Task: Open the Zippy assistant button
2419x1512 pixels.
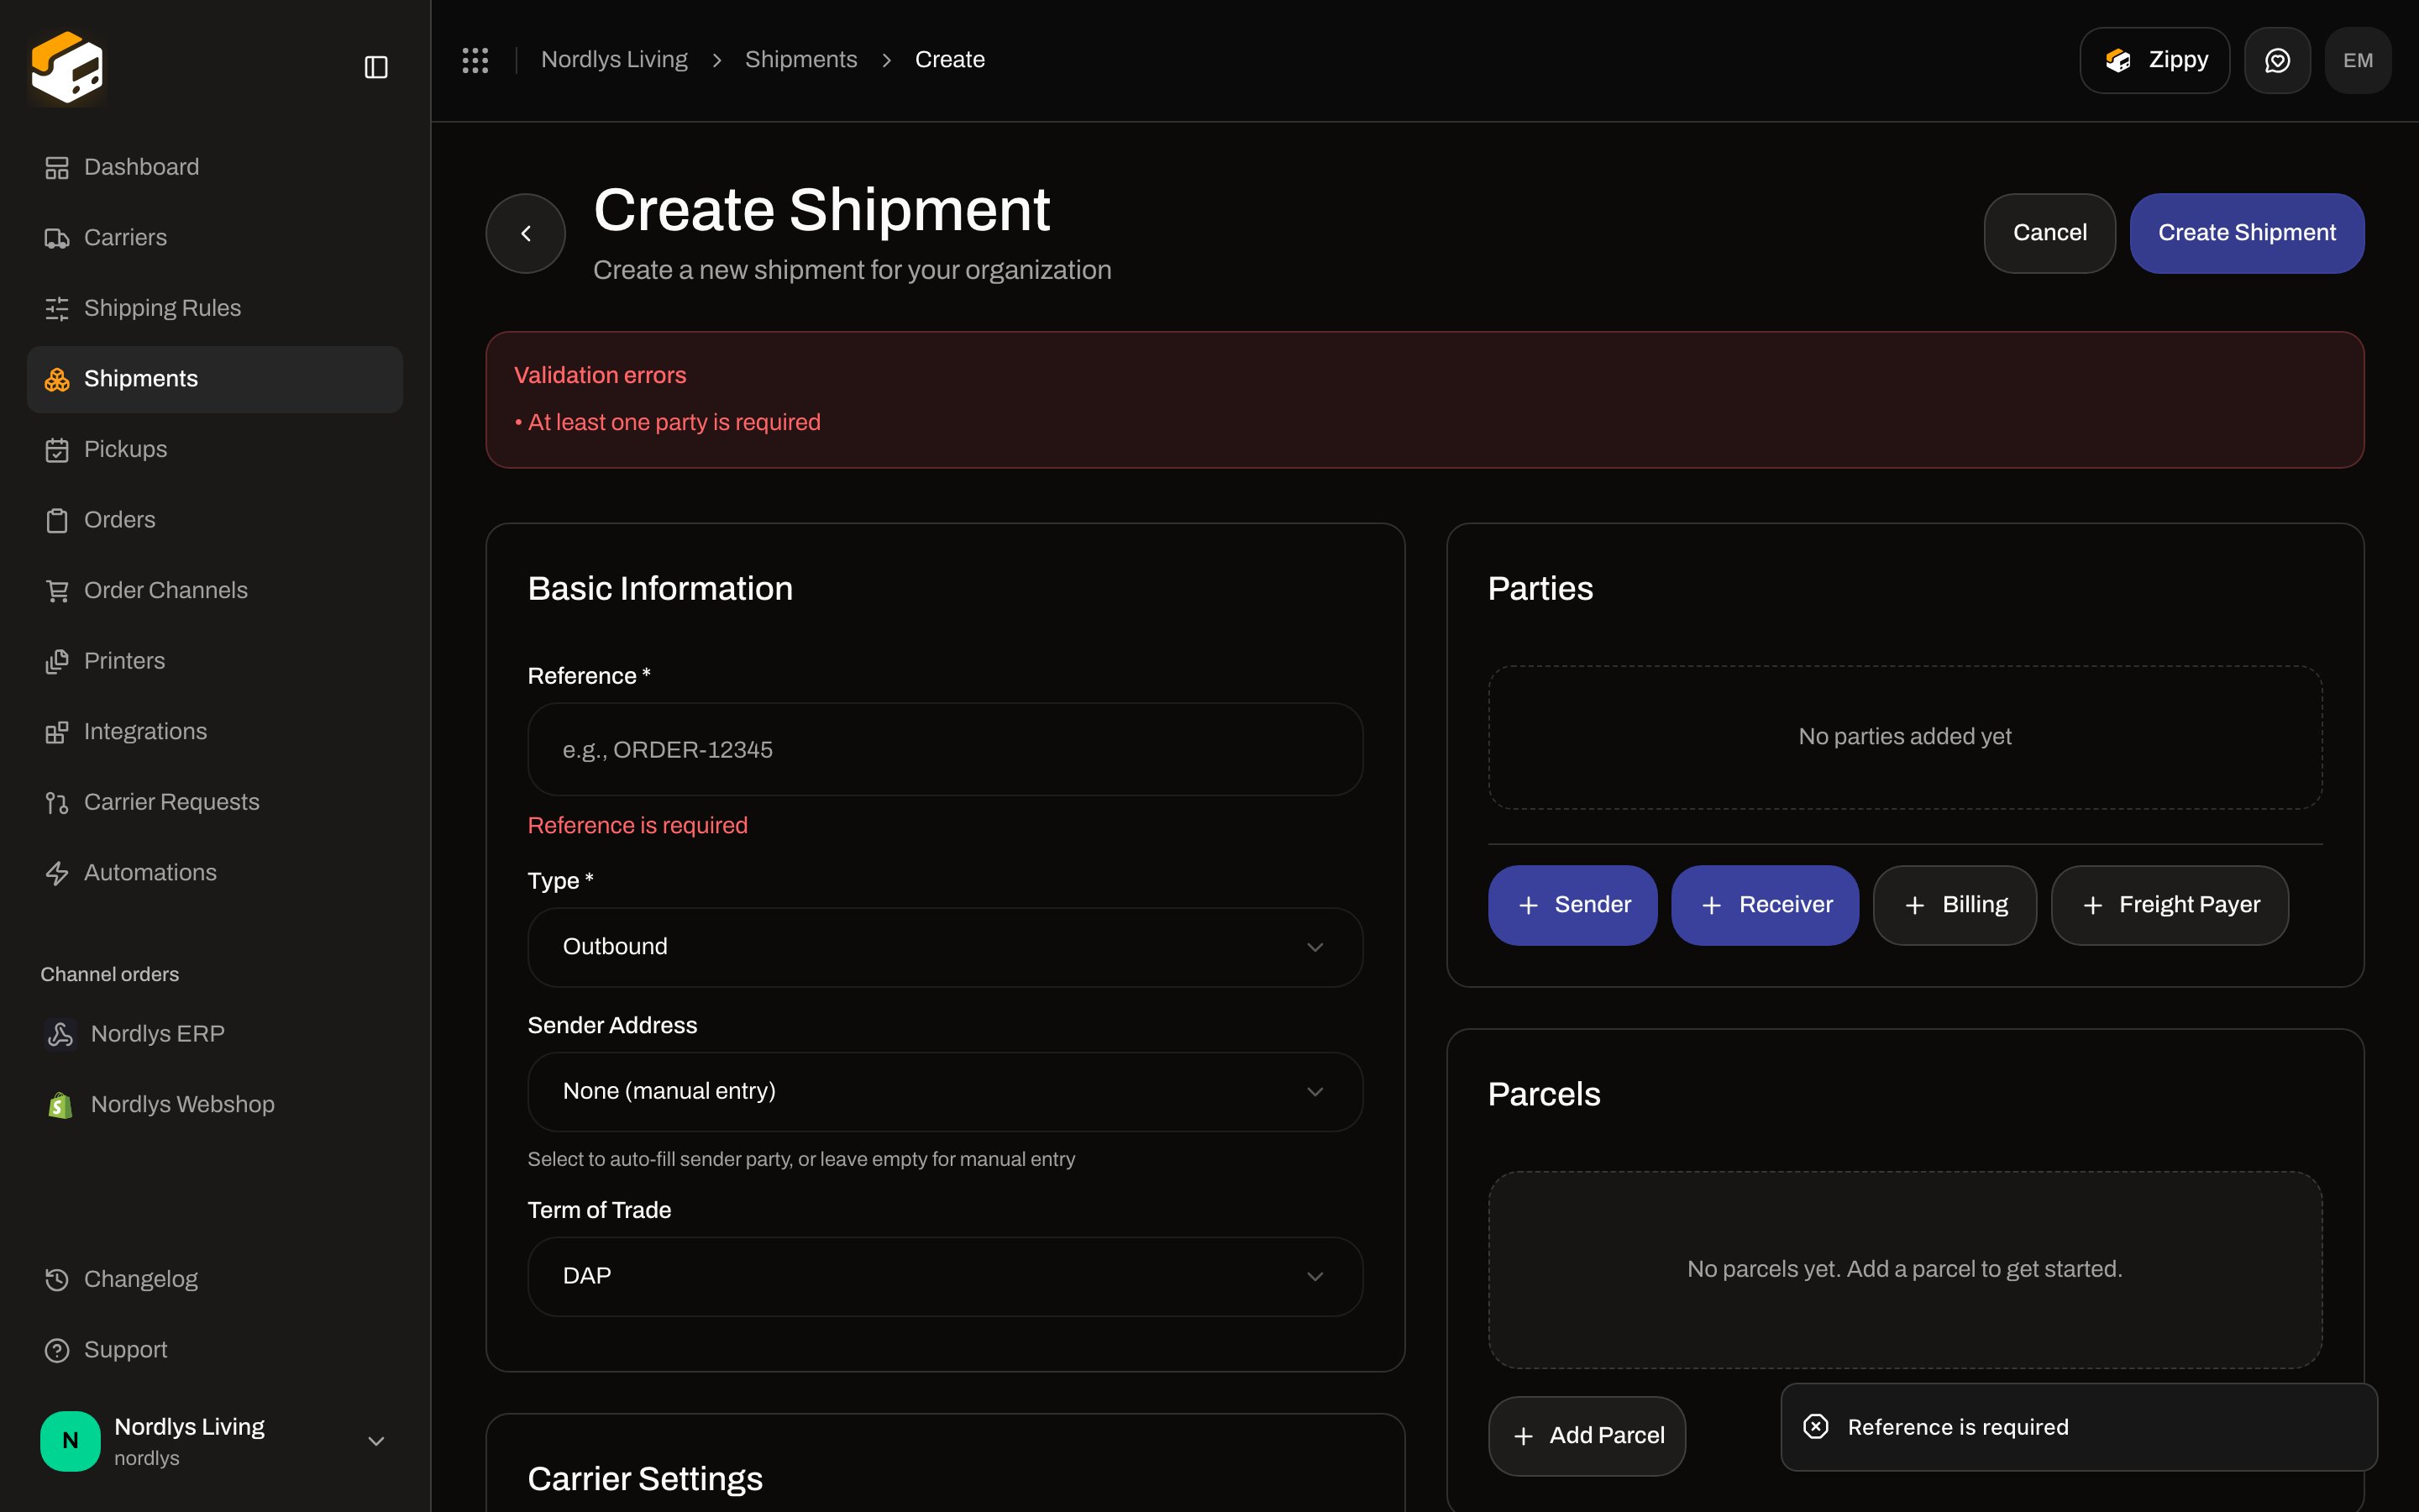Action: click(x=2154, y=60)
